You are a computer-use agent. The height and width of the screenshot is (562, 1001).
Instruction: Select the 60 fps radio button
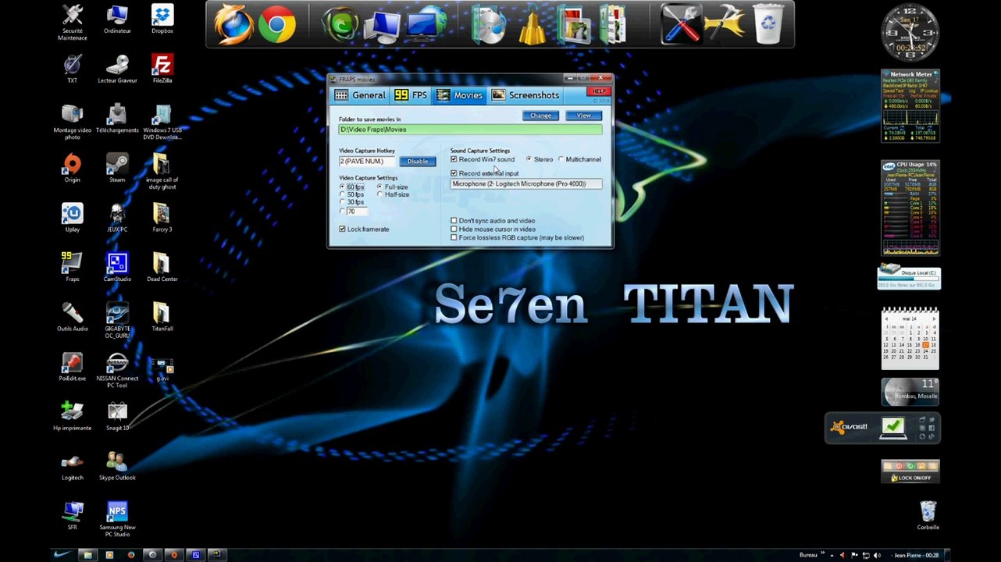(x=342, y=187)
